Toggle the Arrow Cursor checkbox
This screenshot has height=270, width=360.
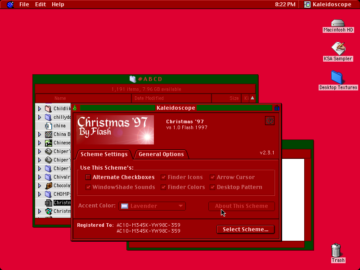click(212, 177)
